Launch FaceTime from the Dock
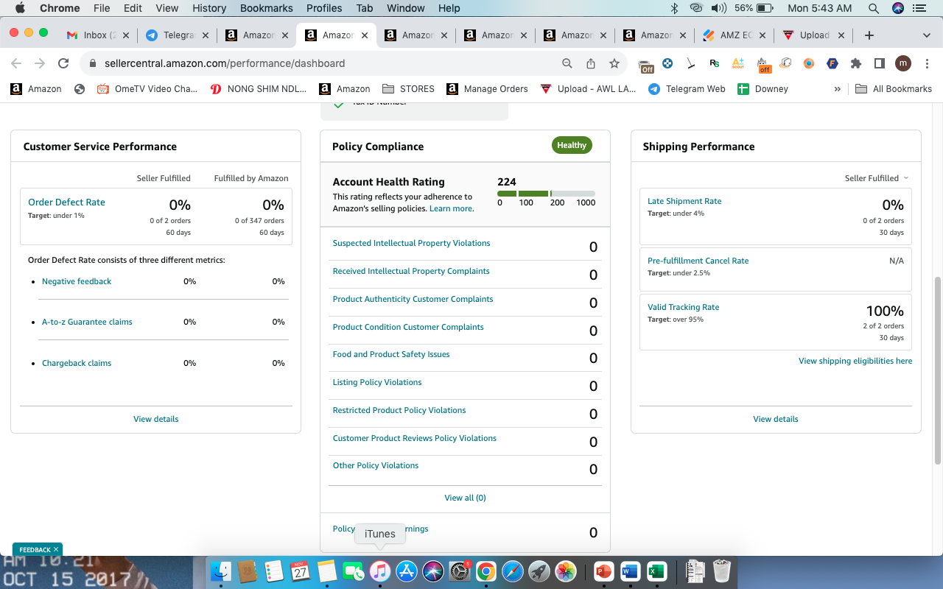 click(x=354, y=571)
